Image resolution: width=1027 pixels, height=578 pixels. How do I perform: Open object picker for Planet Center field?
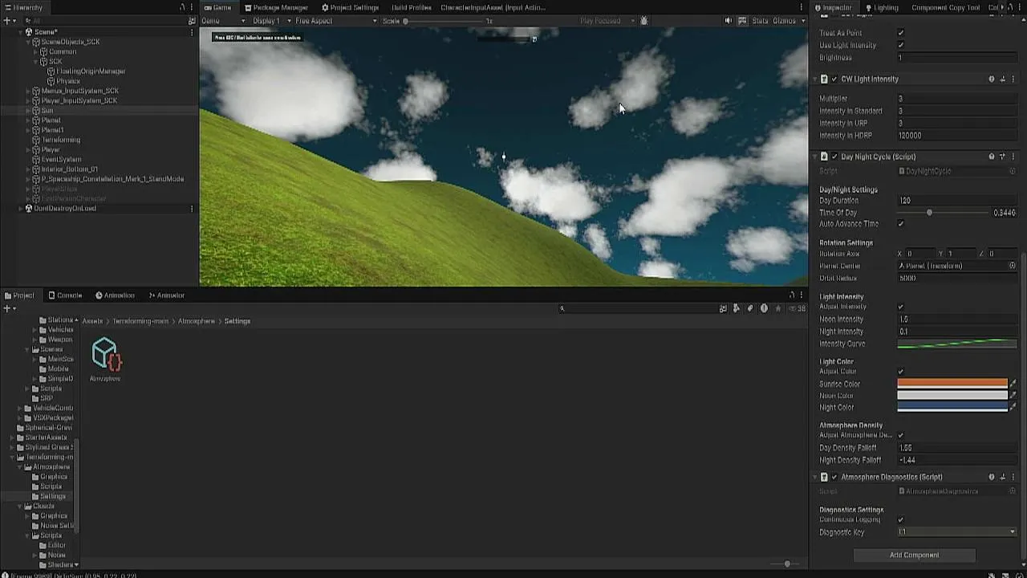click(x=1013, y=266)
